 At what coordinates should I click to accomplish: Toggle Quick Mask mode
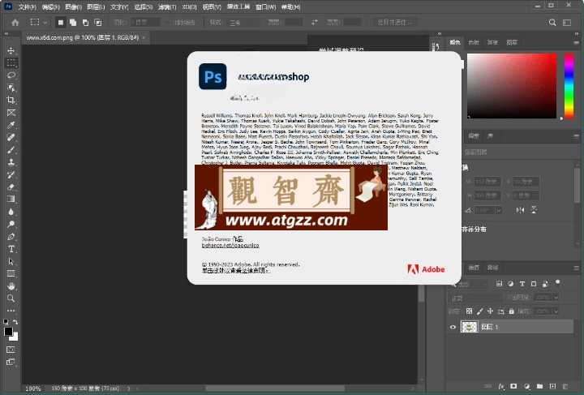tap(11, 350)
